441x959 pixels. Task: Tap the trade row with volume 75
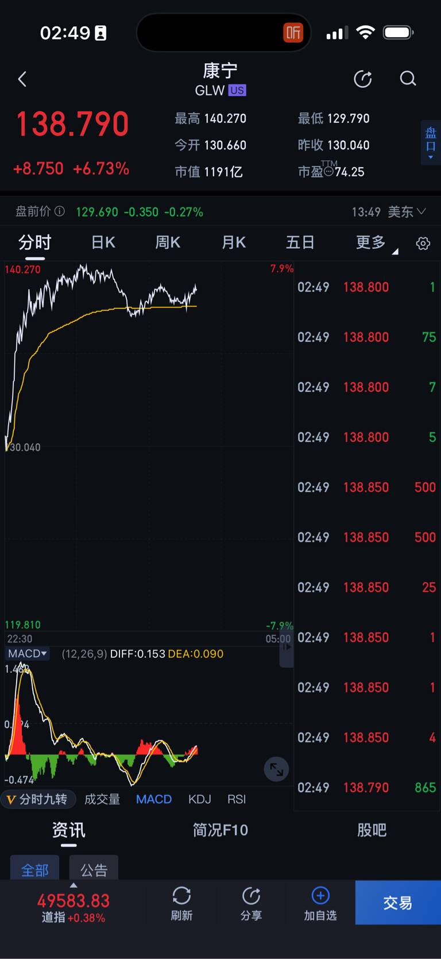tap(367, 337)
